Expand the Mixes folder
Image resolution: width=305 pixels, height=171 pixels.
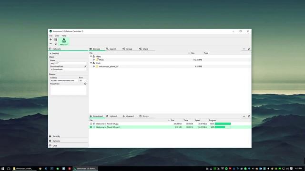tap(94, 60)
